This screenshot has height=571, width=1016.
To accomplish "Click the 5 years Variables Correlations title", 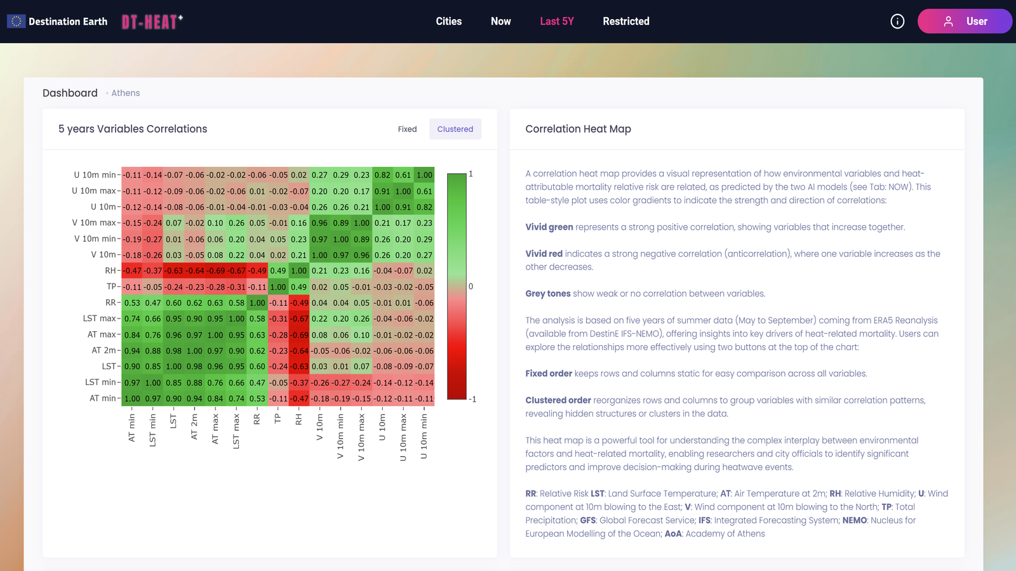I will point(133,129).
